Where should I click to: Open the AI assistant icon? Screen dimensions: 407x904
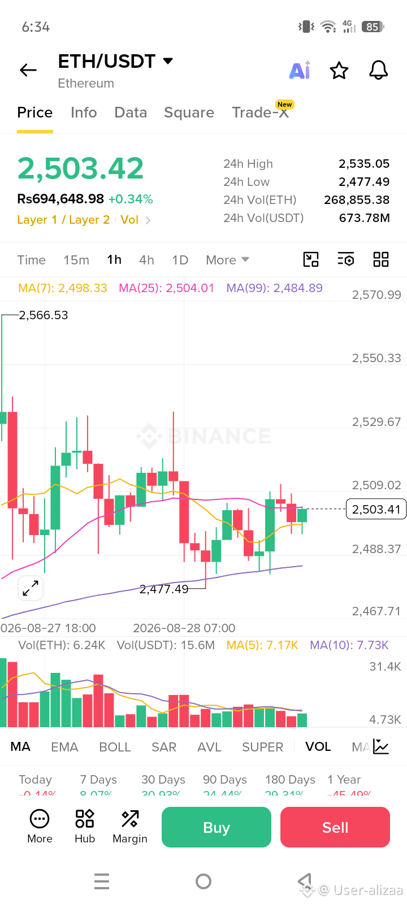tap(300, 70)
